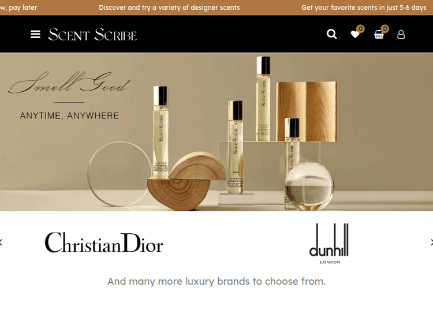
Task: Show next brands with right carousel arrow
Action: coord(432,242)
